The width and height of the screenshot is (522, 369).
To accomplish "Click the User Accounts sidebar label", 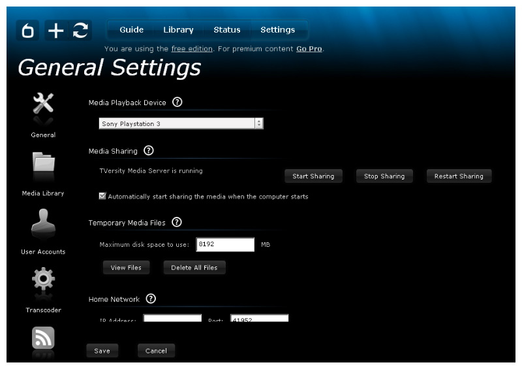I will pyautogui.click(x=43, y=251).
